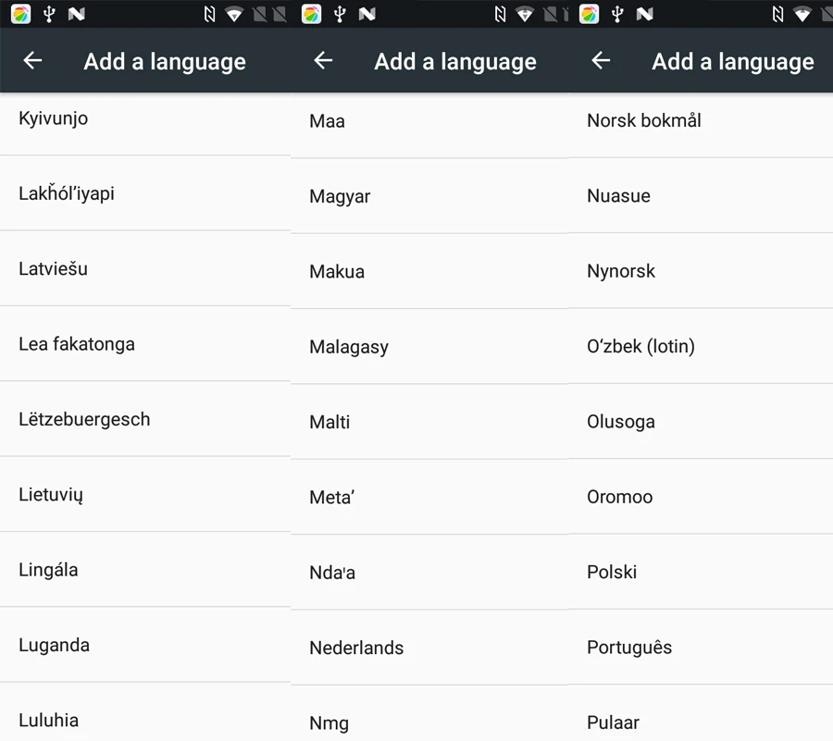Pick Oʻzbek (lotin) from the list
Viewport: 833px width, 741px height.
701,346
